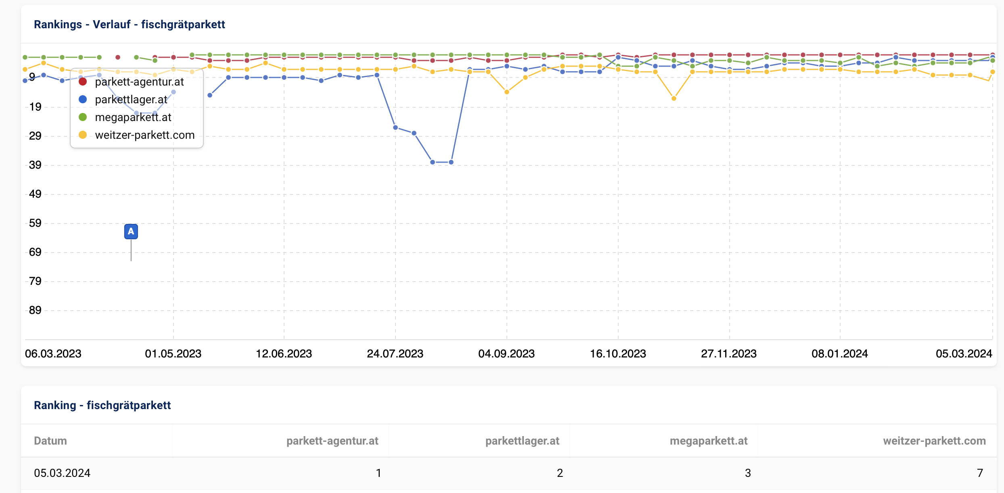This screenshot has width=1004, height=493.
Task: Toggle weitzer-parkett.com legend label
Action: click(144, 135)
